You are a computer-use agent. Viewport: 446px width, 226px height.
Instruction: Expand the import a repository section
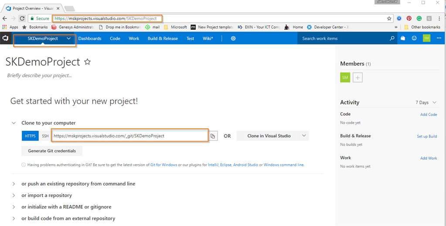(14, 195)
